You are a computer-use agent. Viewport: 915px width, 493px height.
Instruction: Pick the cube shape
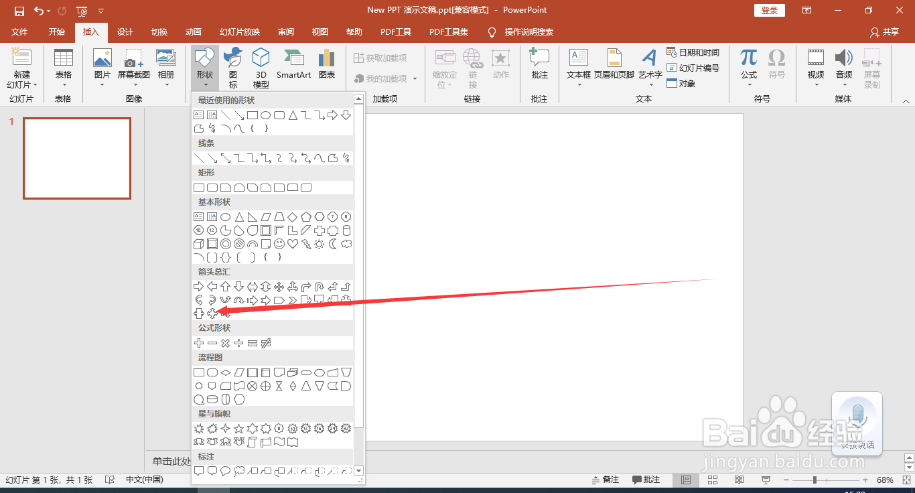coord(199,244)
